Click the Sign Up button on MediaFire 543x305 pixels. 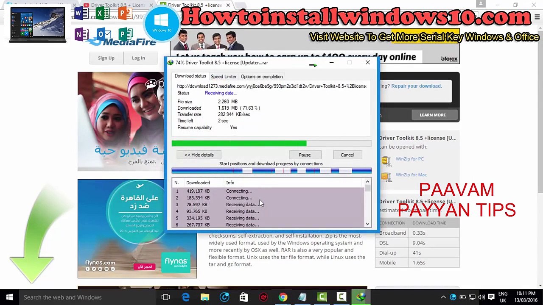click(x=106, y=58)
